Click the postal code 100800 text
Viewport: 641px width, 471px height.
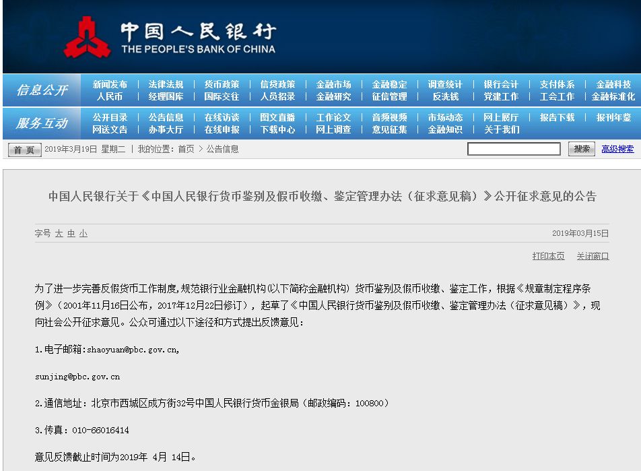click(370, 404)
